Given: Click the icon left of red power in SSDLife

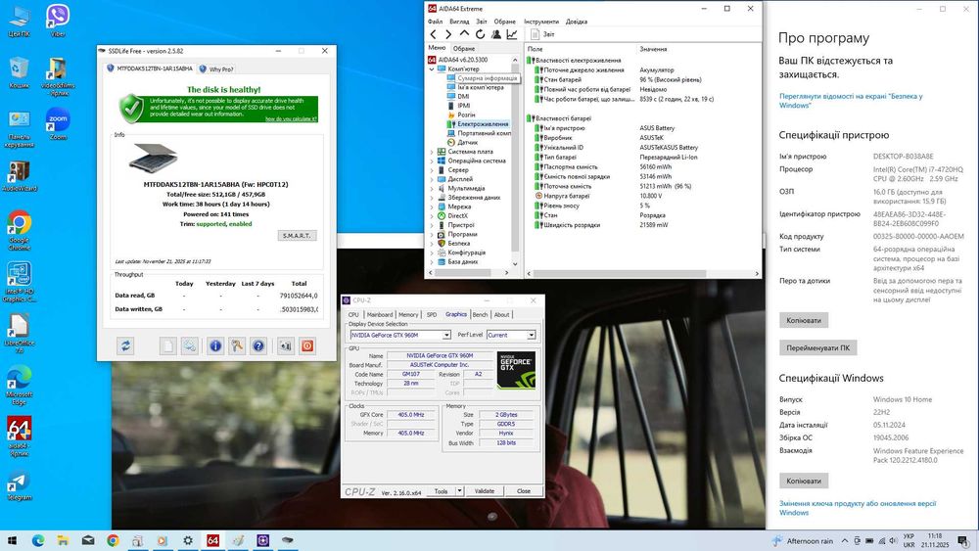Looking at the screenshot, I should click(285, 345).
